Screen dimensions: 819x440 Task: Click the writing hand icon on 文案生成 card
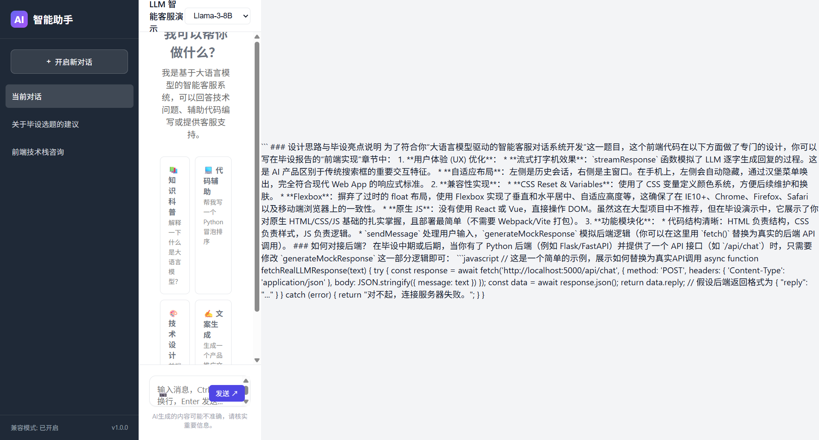(208, 313)
